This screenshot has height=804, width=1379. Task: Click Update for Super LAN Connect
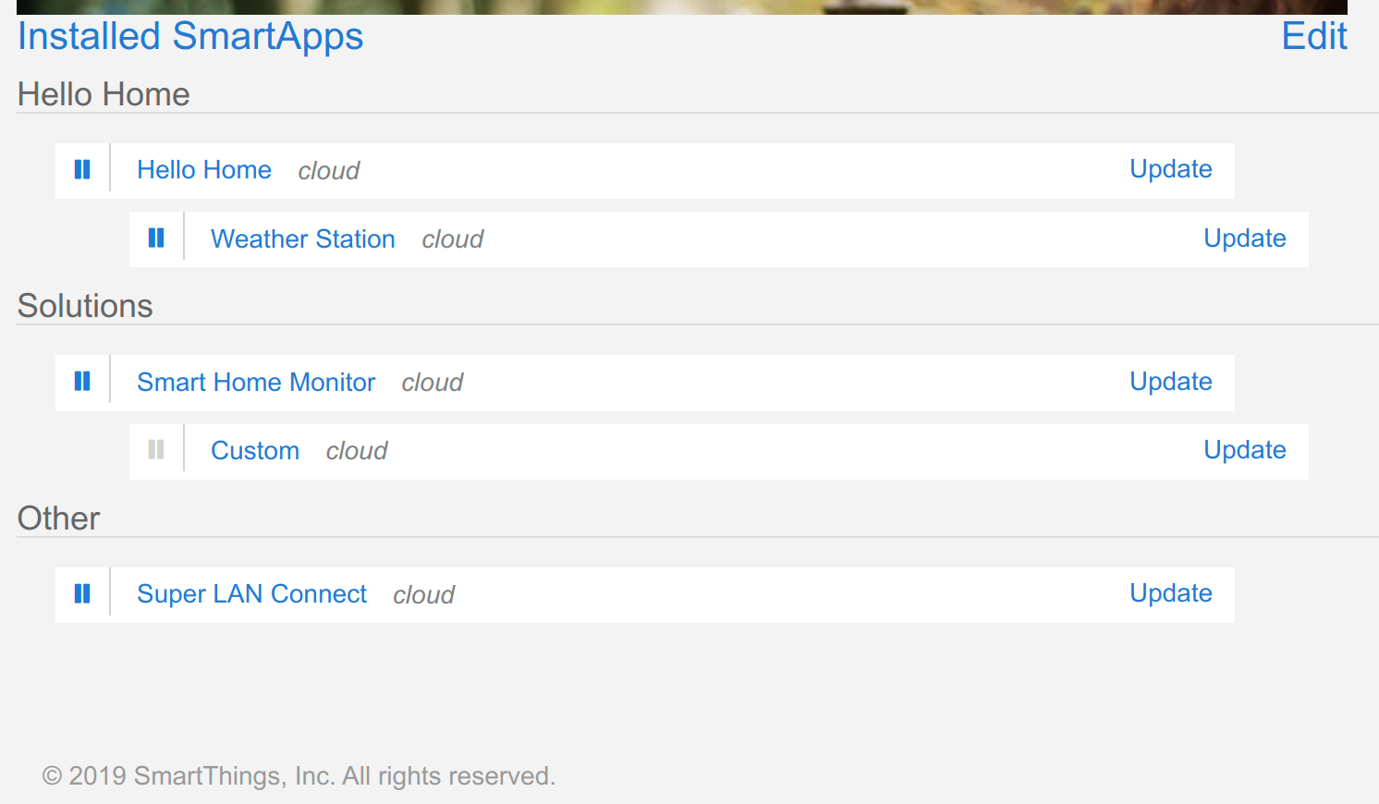[x=1171, y=593]
